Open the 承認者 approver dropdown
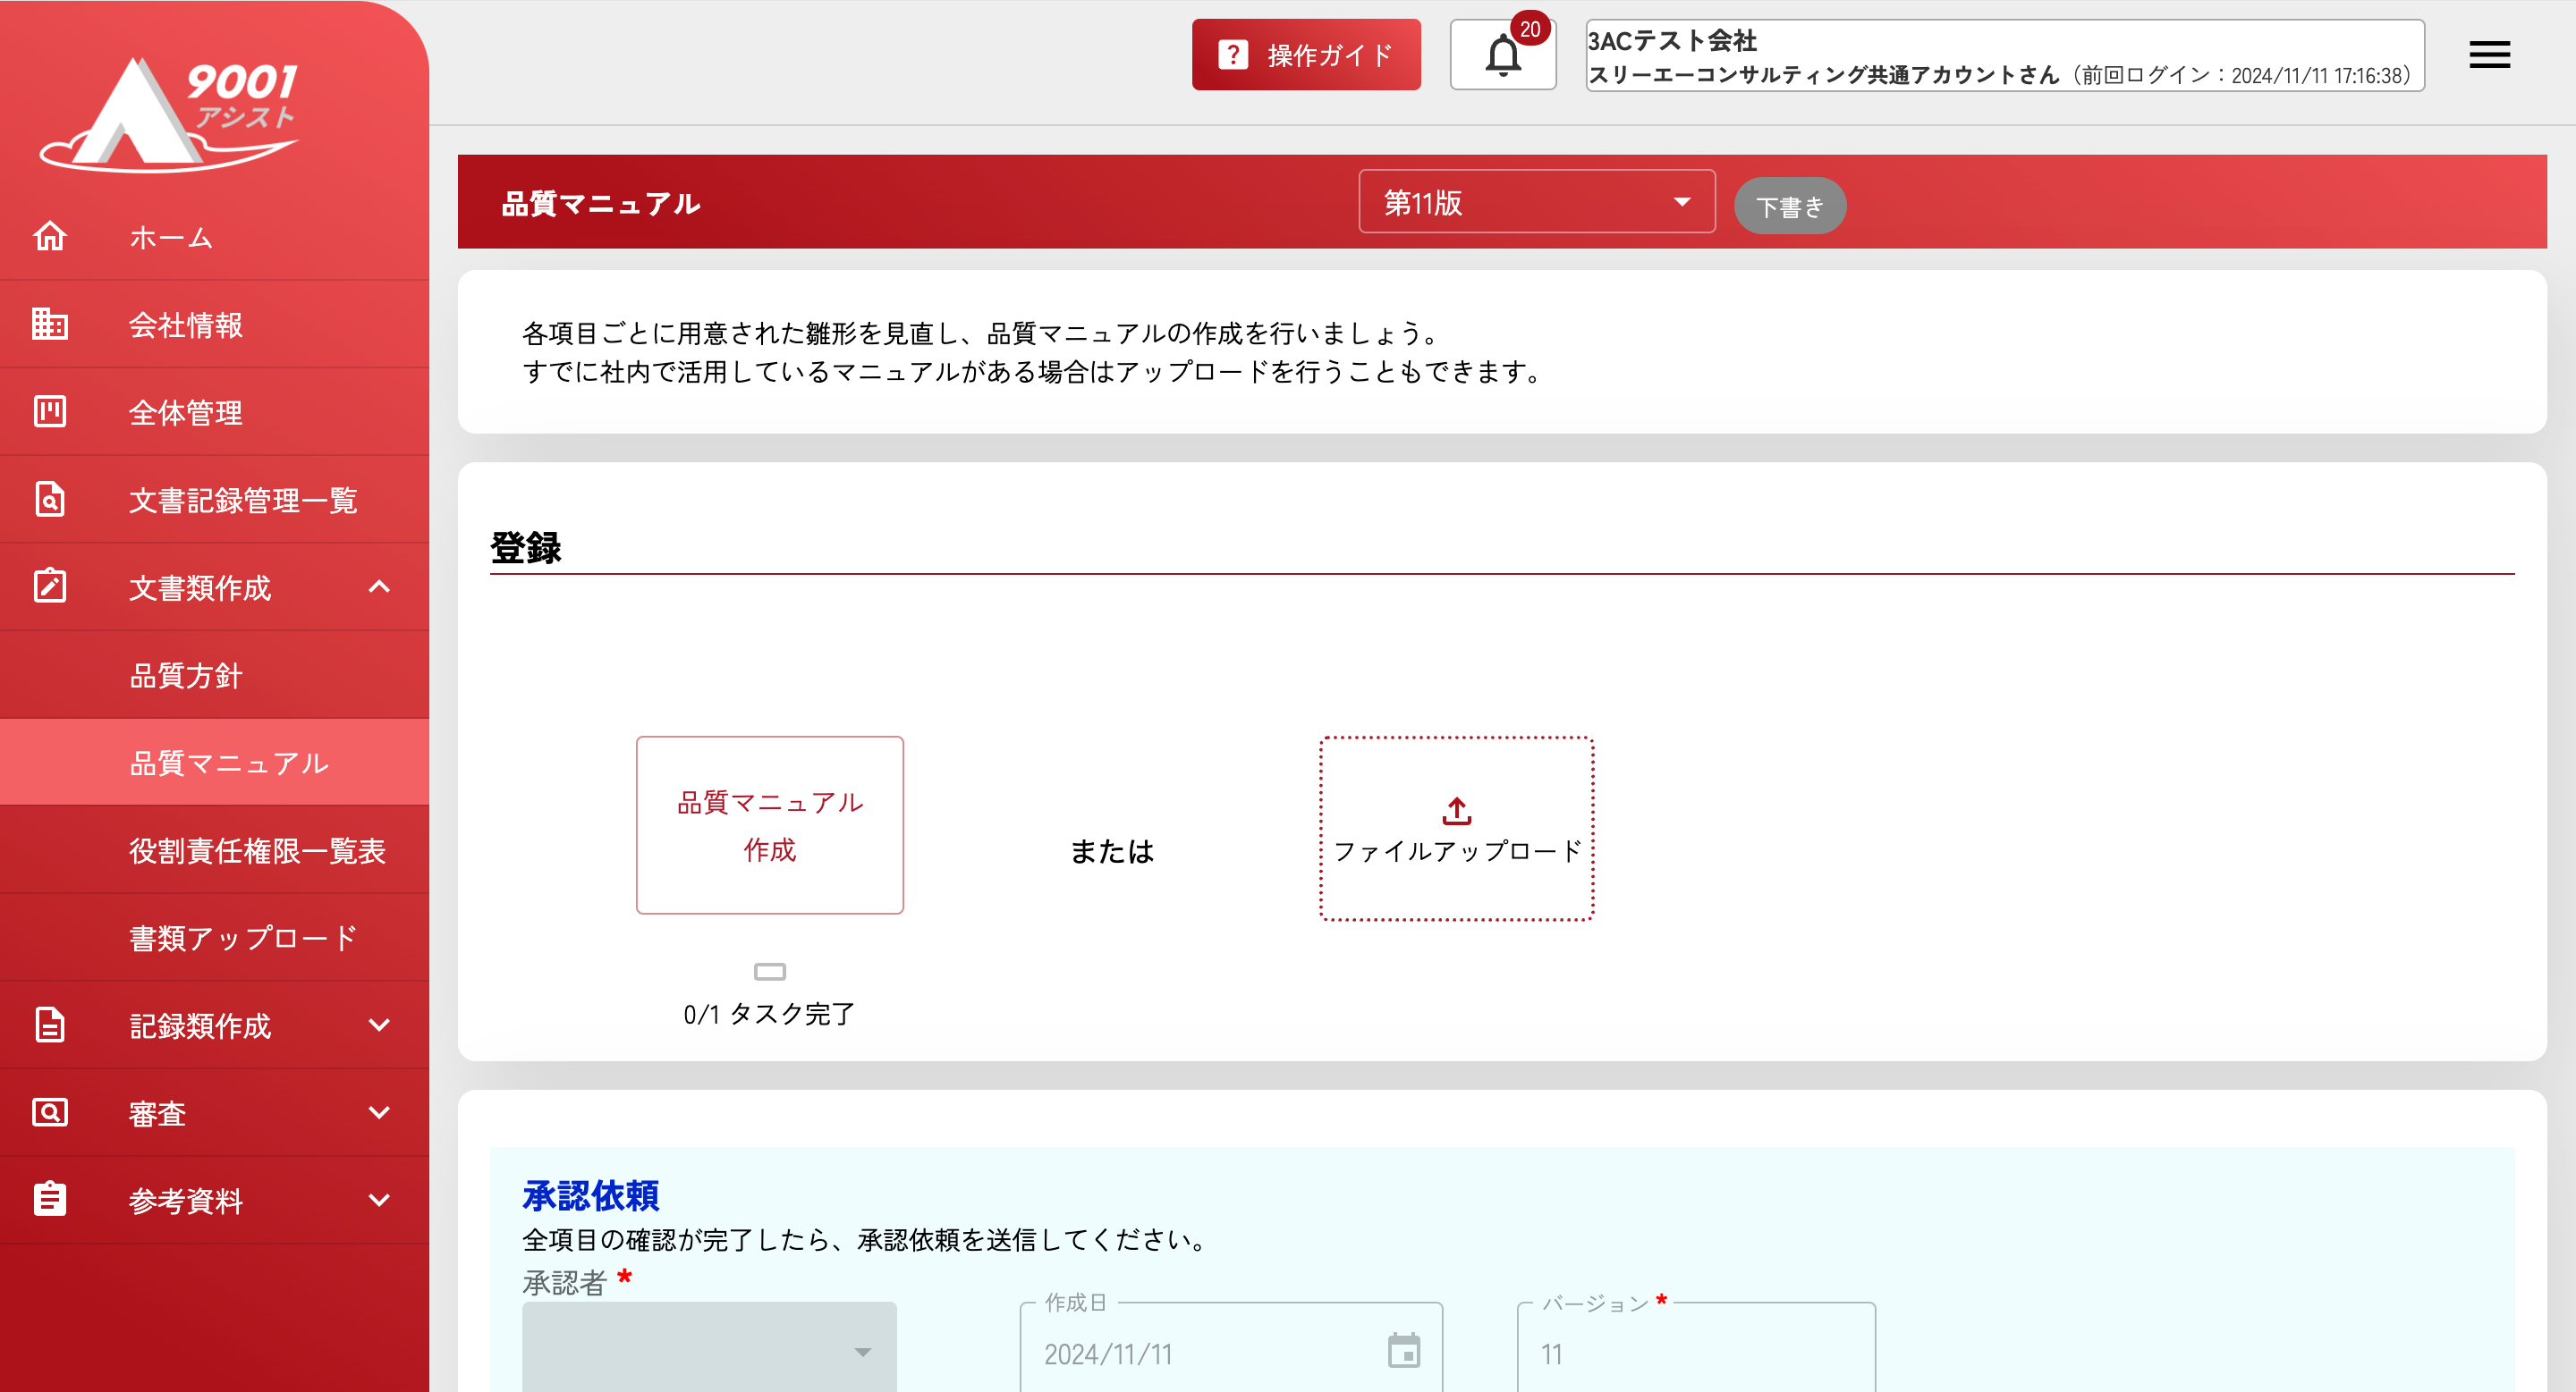 click(709, 1349)
